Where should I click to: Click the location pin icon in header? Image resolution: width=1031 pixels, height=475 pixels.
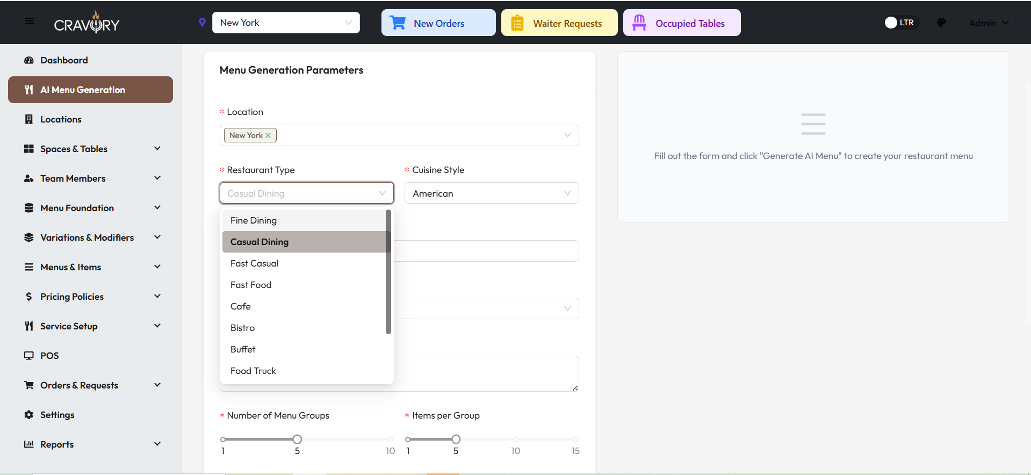[x=202, y=23]
